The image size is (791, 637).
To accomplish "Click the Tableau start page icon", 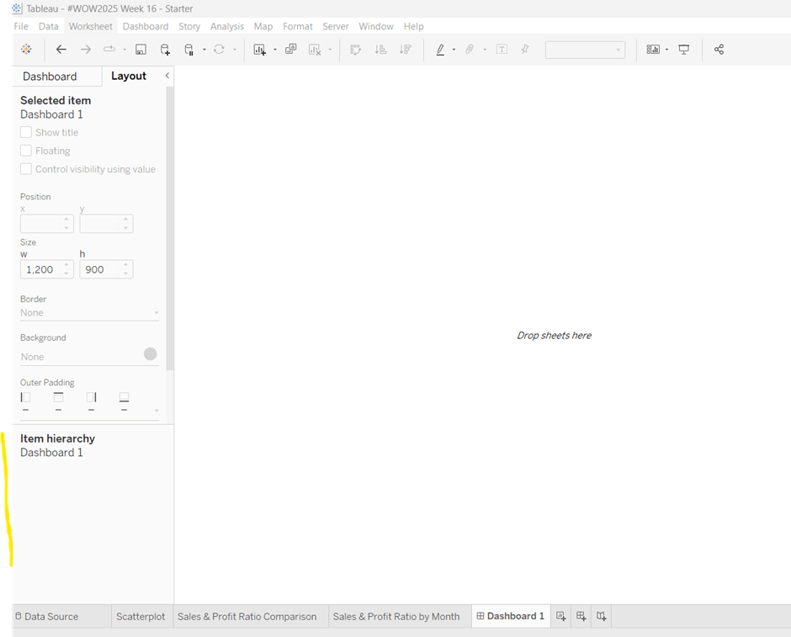I will click(26, 50).
